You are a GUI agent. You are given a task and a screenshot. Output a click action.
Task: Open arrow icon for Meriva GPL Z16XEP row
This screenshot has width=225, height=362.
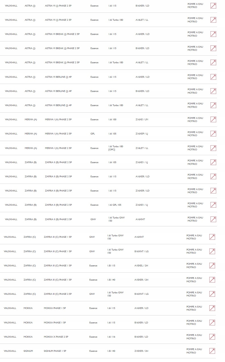(x=213, y=134)
